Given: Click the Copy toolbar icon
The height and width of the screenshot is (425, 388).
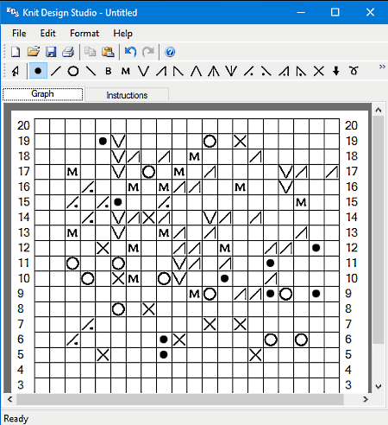Looking at the screenshot, I should click(x=91, y=52).
